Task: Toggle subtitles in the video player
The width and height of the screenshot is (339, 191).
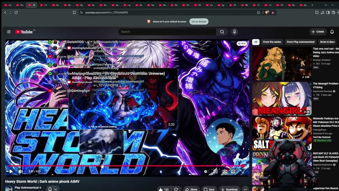Action: [215, 171]
